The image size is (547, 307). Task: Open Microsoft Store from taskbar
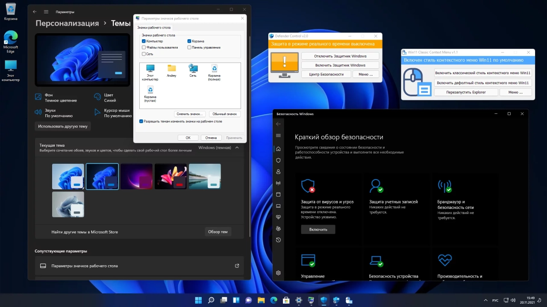286,300
